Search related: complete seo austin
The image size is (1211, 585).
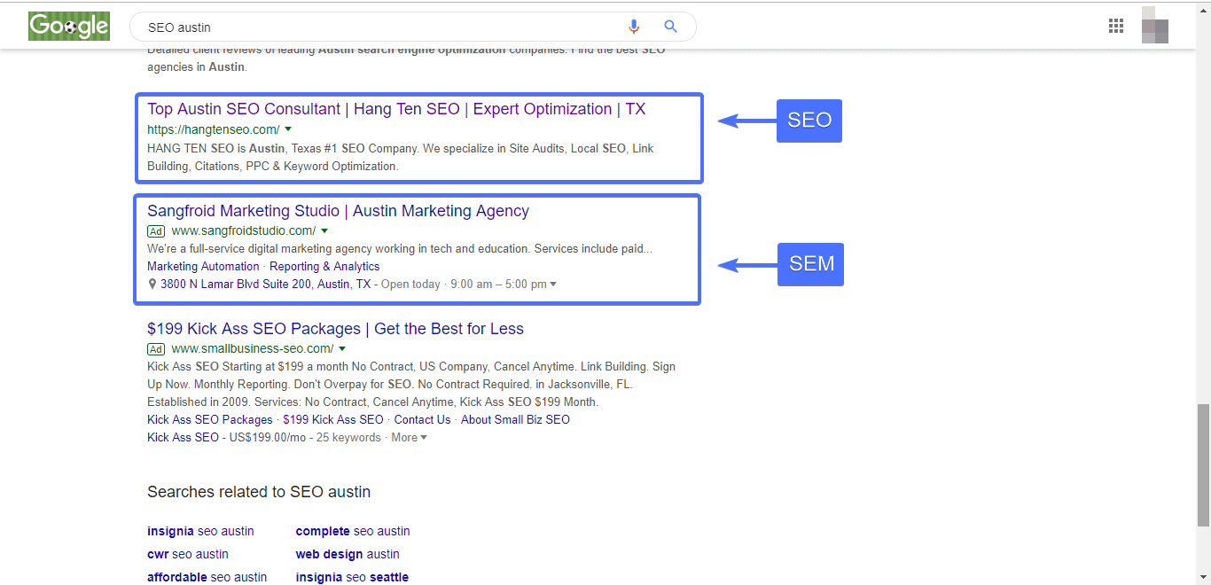(x=353, y=532)
